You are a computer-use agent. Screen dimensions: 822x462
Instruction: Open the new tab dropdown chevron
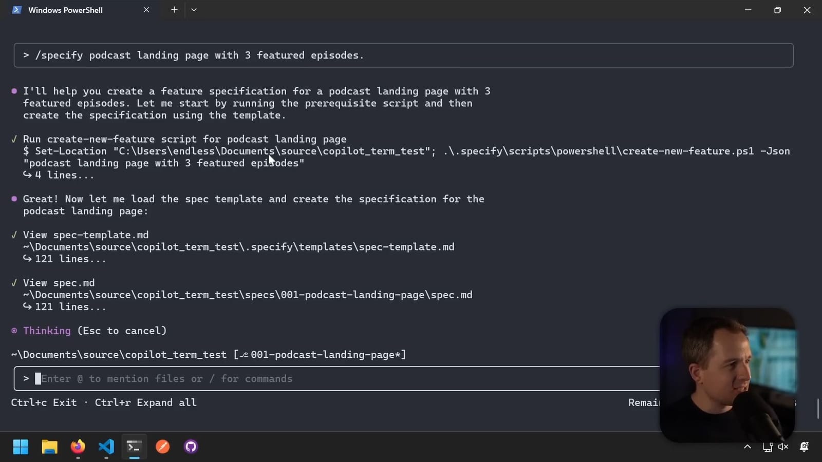coord(194,9)
